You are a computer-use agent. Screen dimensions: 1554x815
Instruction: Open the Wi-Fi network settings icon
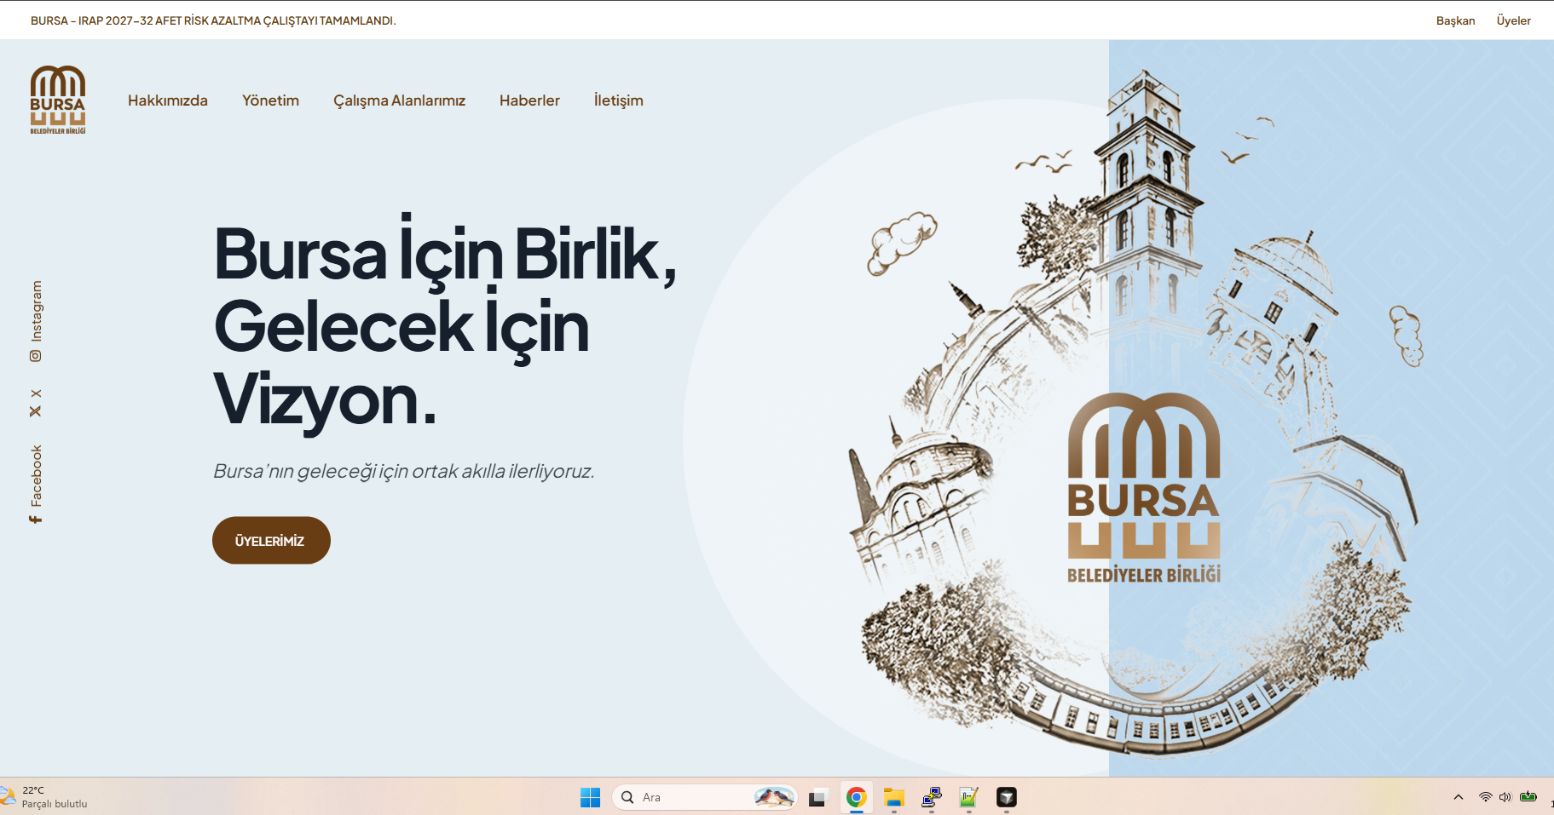click(x=1485, y=797)
